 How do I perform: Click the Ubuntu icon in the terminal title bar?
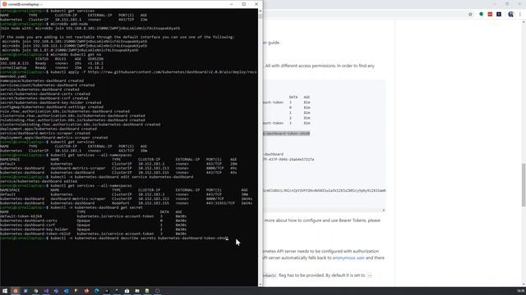(x=4, y=4)
